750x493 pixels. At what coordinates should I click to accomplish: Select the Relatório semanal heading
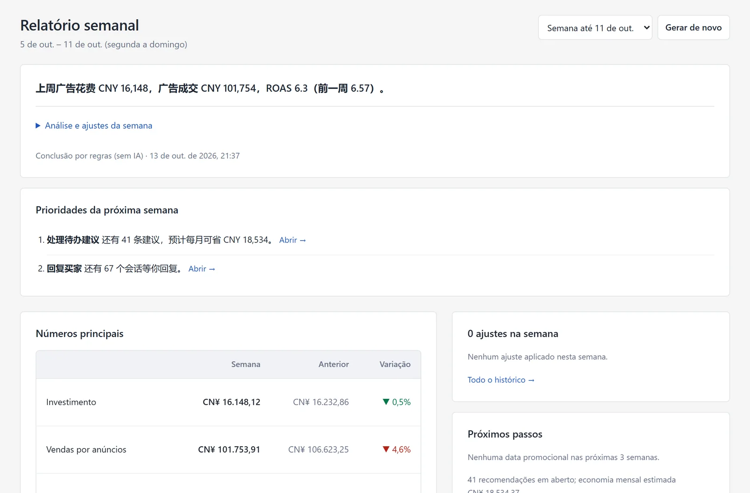pos(80,25)
